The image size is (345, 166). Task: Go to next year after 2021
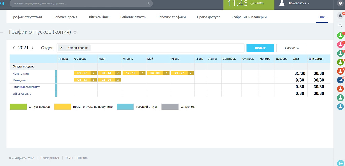tap(33, 48)
